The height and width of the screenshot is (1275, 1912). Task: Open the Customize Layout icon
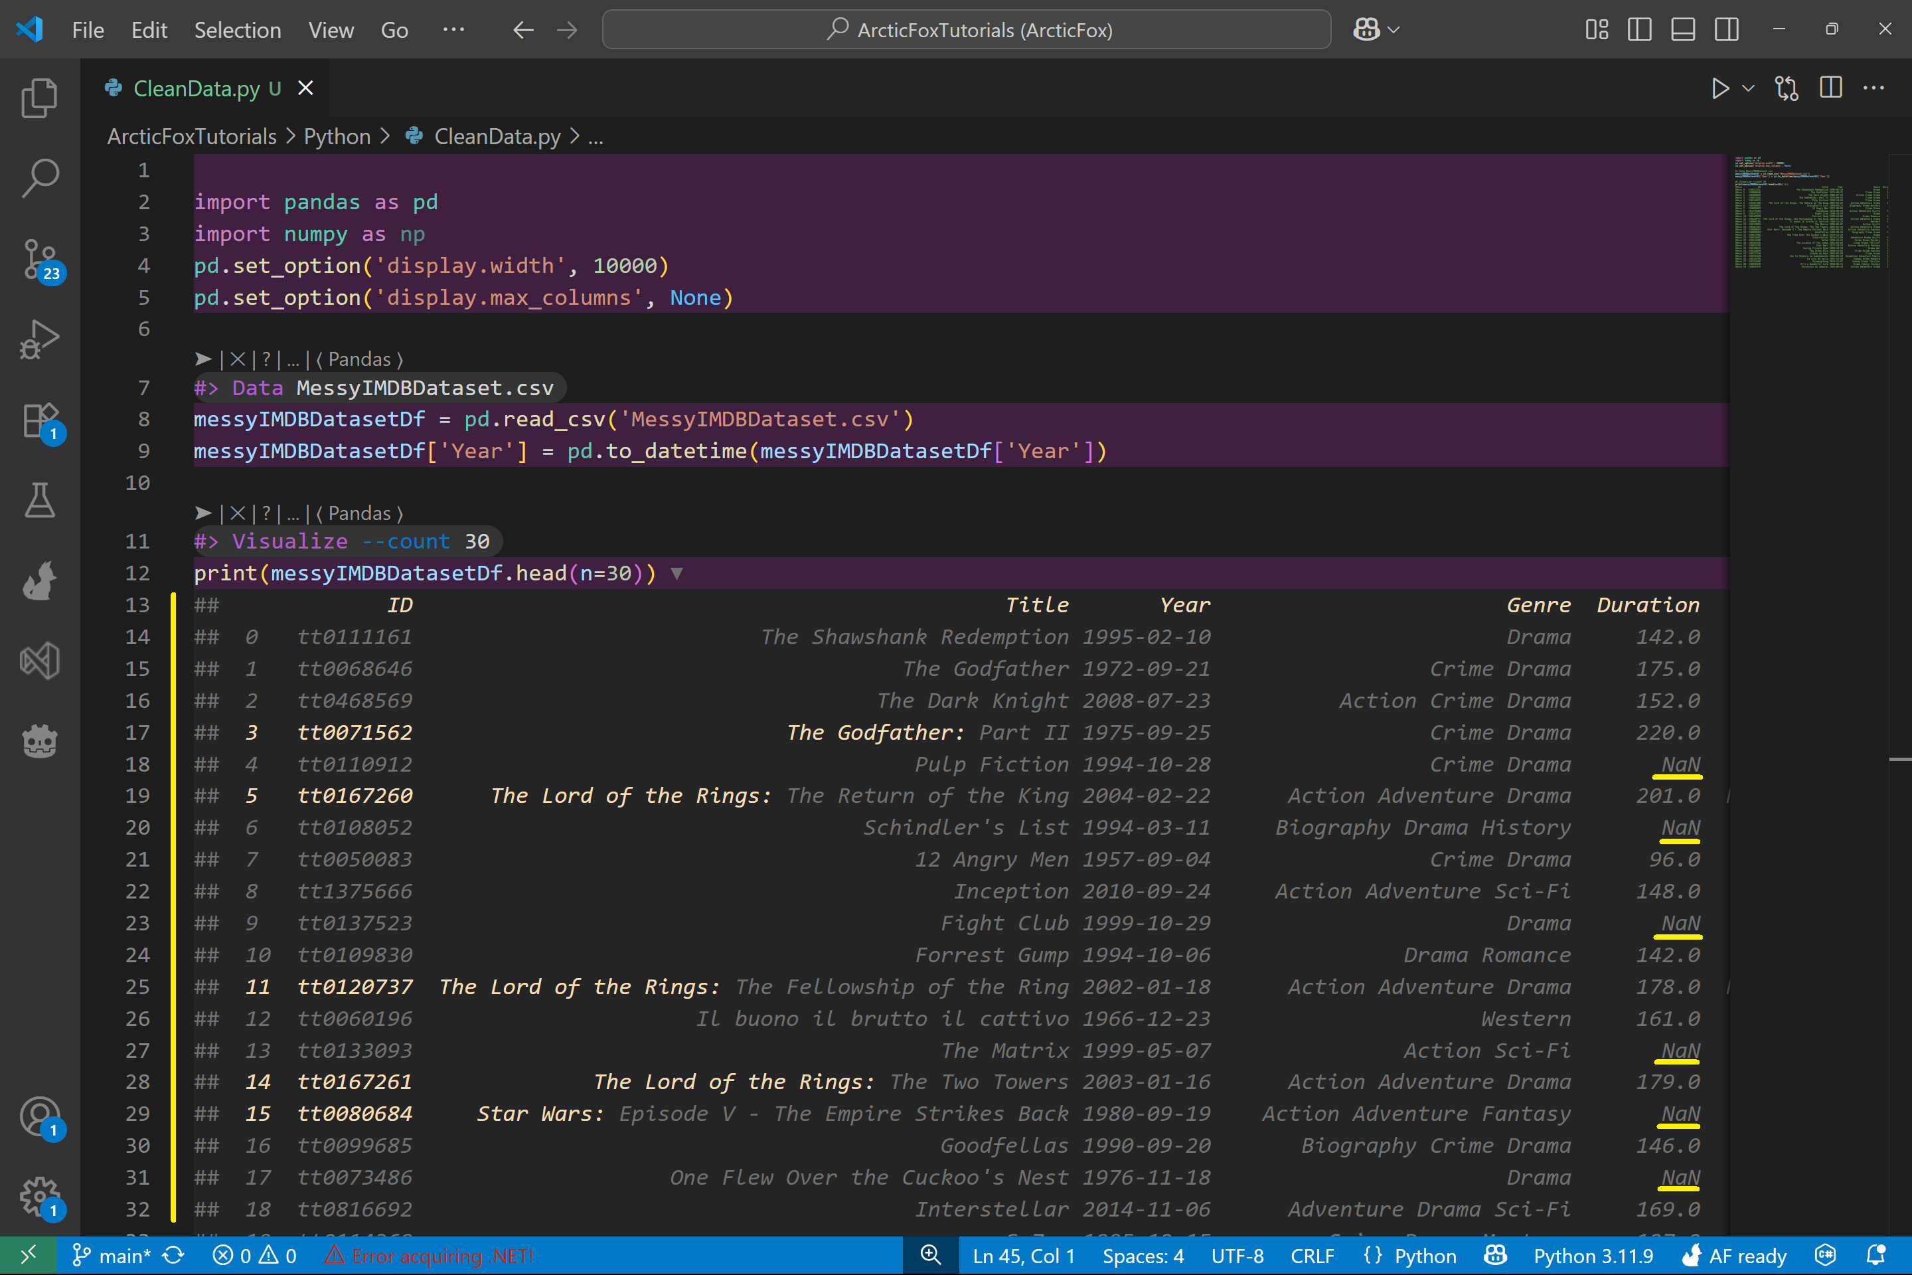click(x=1597, y=30)
